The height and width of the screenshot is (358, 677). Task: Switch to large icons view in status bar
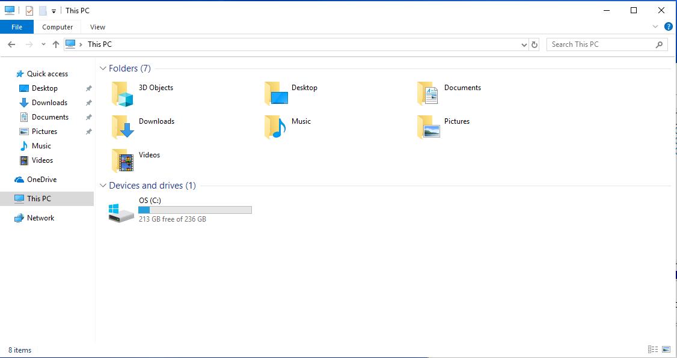click(666, 350)
